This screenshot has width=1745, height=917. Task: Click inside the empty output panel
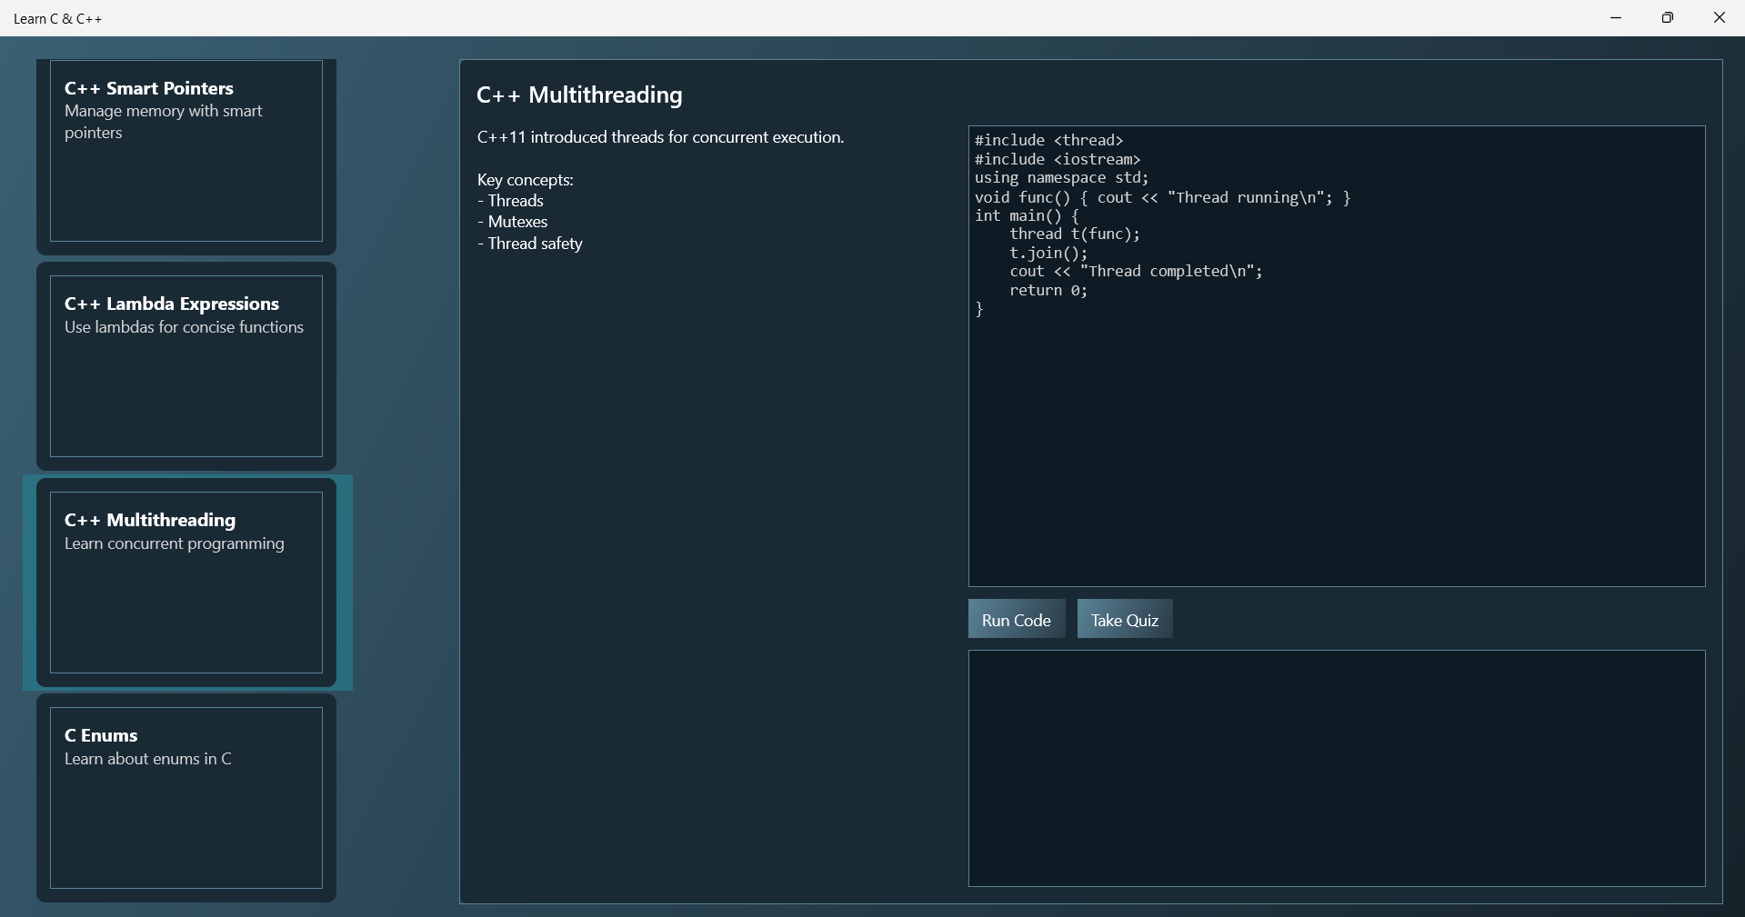pyautogui.click(x=1335, y=768)
